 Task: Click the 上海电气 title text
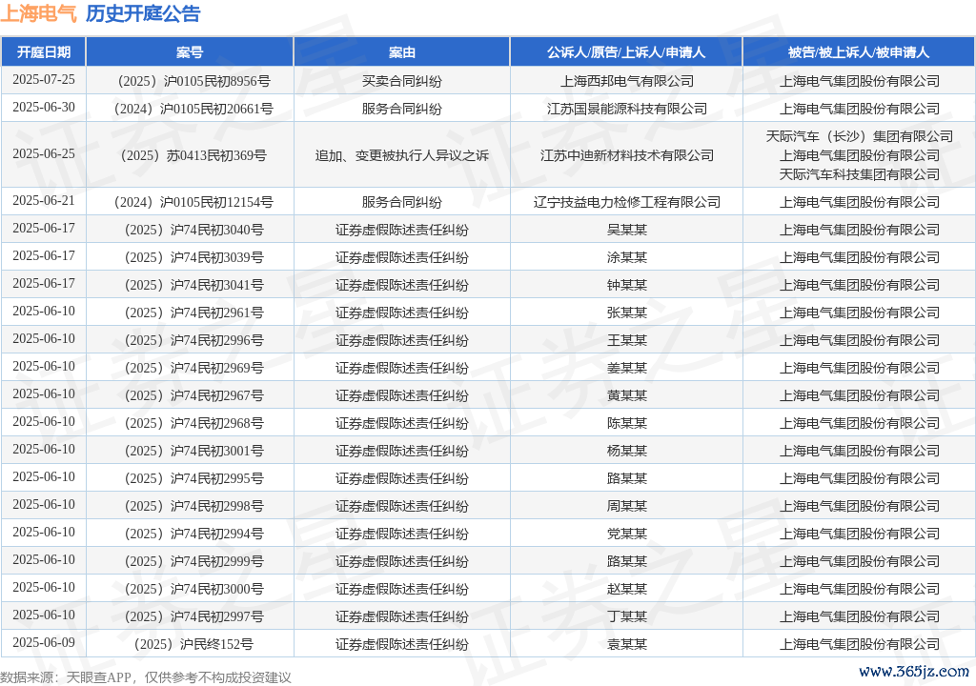click(x=38, y=14)
